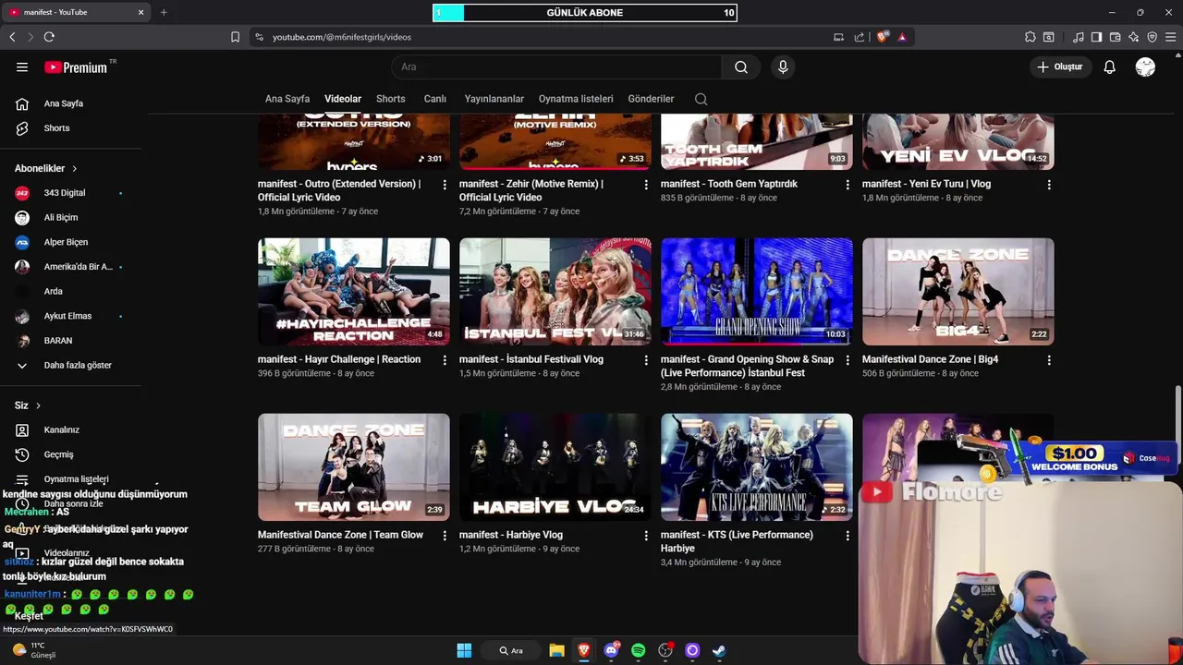This screenshot has width=1183, height=665.
Task: Open the Yayınlananlar tab
Action: [494, 99]
